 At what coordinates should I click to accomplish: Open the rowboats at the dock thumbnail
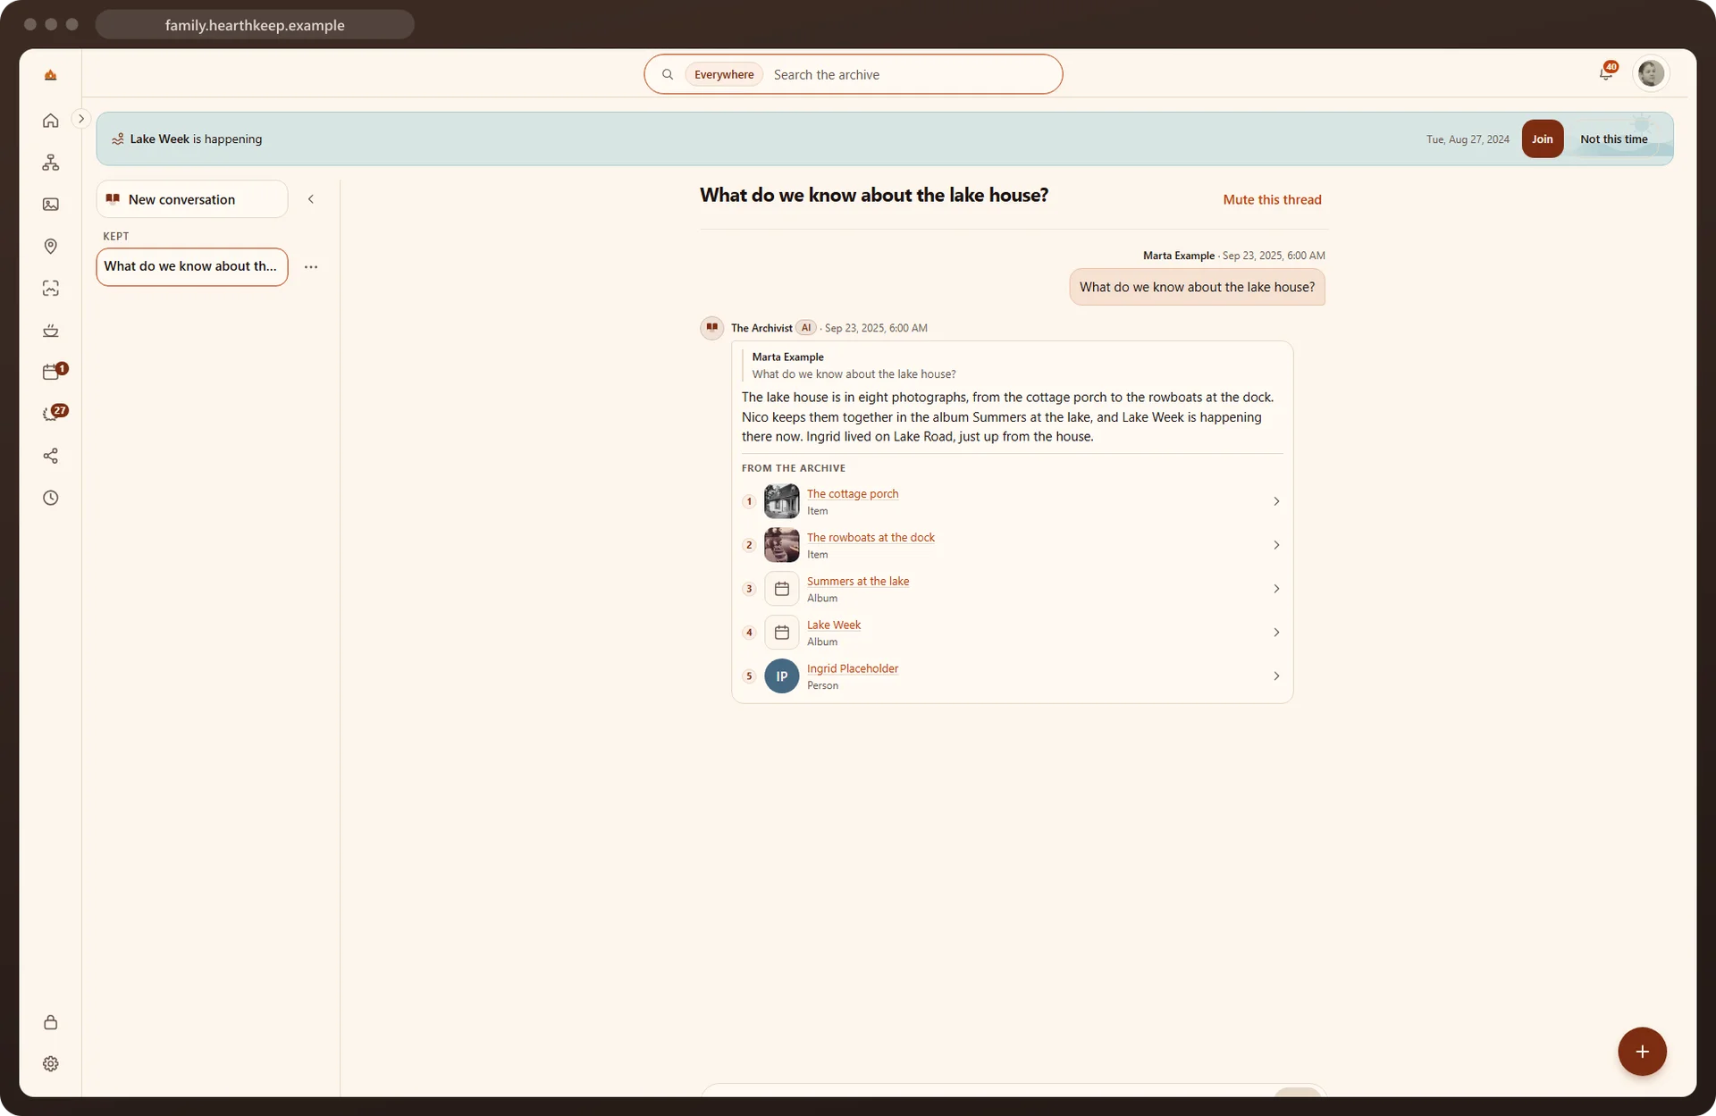(782, 545)
